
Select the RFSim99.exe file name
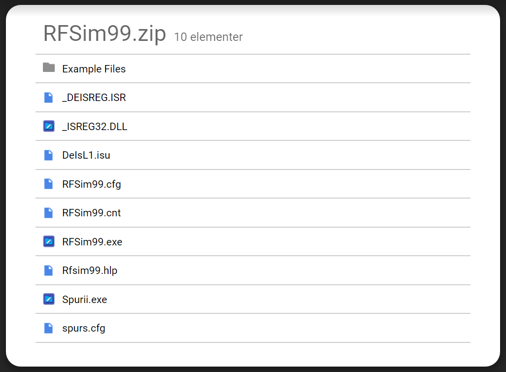[92, 242]
